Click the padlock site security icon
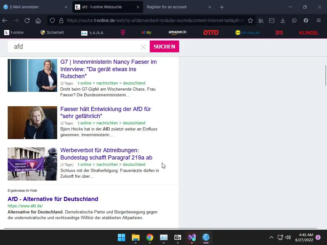 point(61,20)
